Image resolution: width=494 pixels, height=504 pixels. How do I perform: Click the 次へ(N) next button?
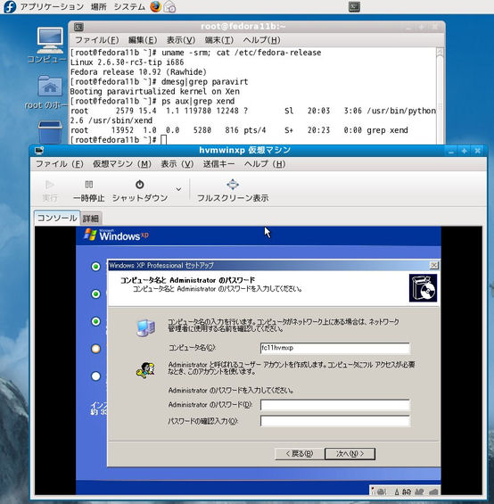pos(350,453)
